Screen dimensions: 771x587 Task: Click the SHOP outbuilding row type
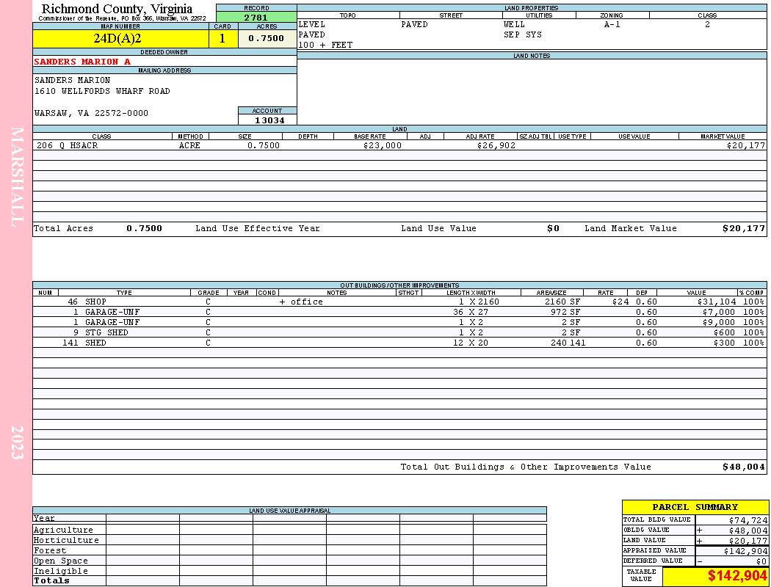95,302
